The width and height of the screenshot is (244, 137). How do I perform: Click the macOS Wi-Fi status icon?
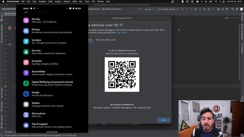pyautogui.click(x=216, y=2)
